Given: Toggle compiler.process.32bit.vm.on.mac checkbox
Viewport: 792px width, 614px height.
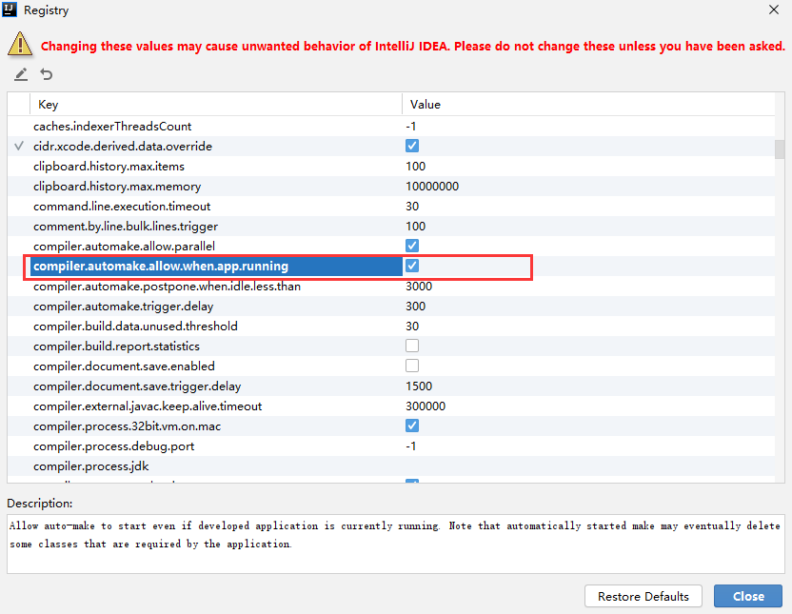Looking at the screenshot, I should [412, 426].
